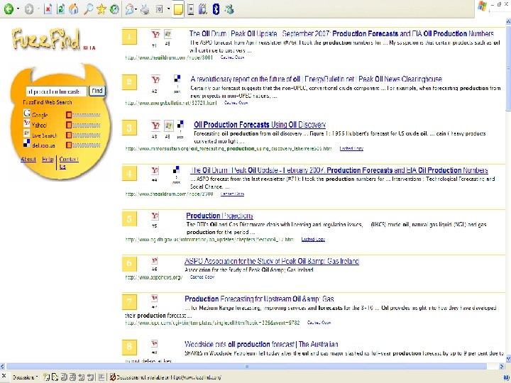Open Cached Copy for Production Projections

point(313,240)
